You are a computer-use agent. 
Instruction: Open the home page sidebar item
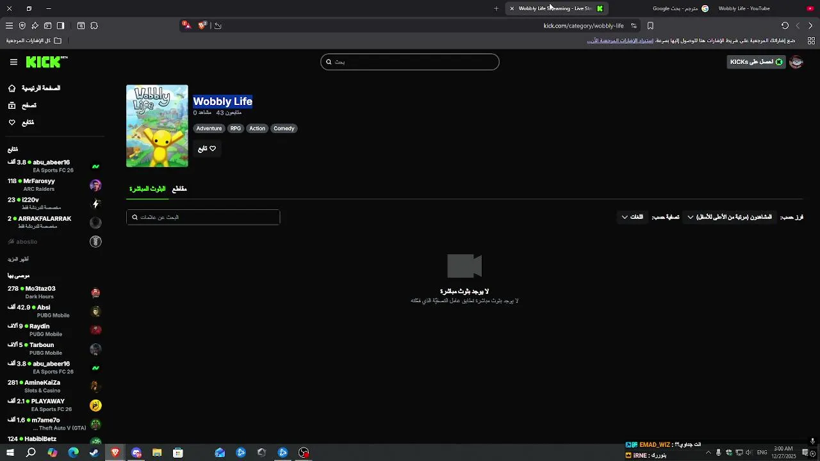tap(35, 88)
